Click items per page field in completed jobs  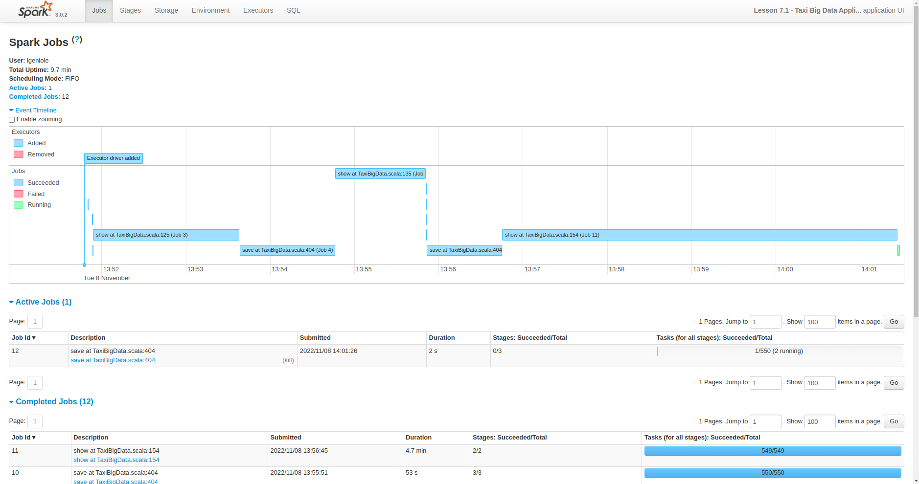tap(820, 421)
